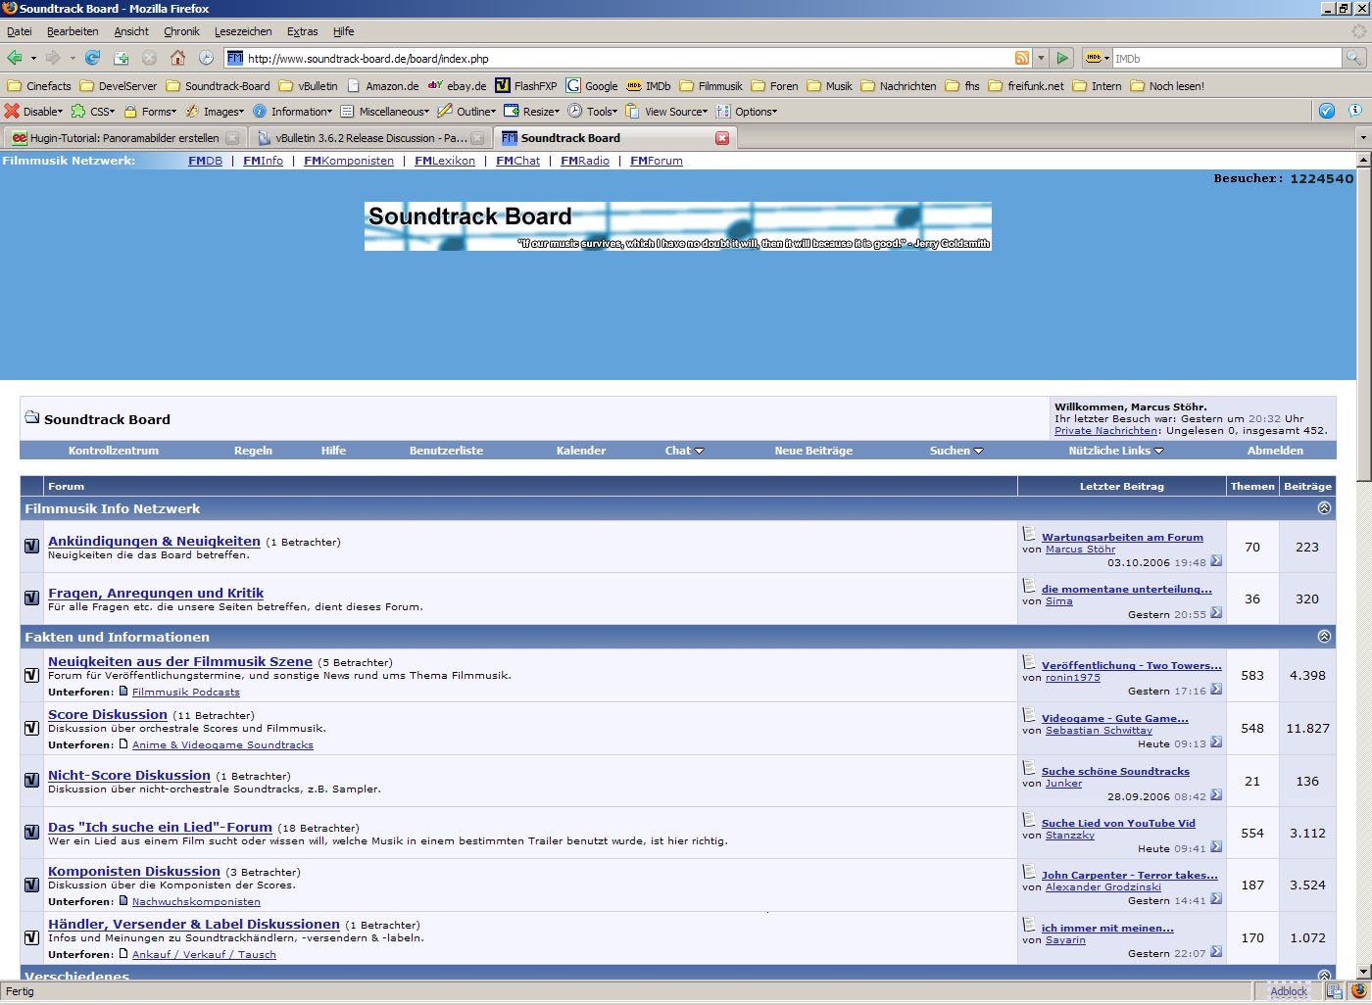Expand the Suchen dropdown menu
This screenshot has width=1372, height=1005.
point(955,451)
